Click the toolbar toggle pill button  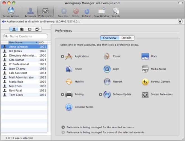(x=180, y=3)
